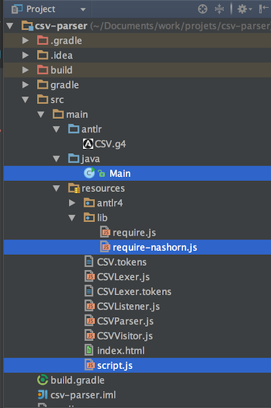Open the settings gear menu
This screenshot has height=408, width=271.
click(x=244, y=9)
